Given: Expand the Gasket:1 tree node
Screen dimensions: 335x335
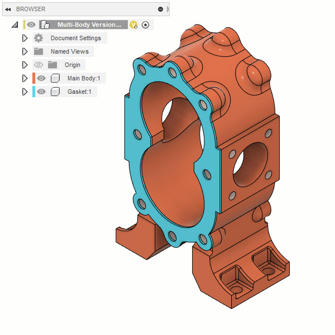Looking at the screenshot, I should 25,92.
